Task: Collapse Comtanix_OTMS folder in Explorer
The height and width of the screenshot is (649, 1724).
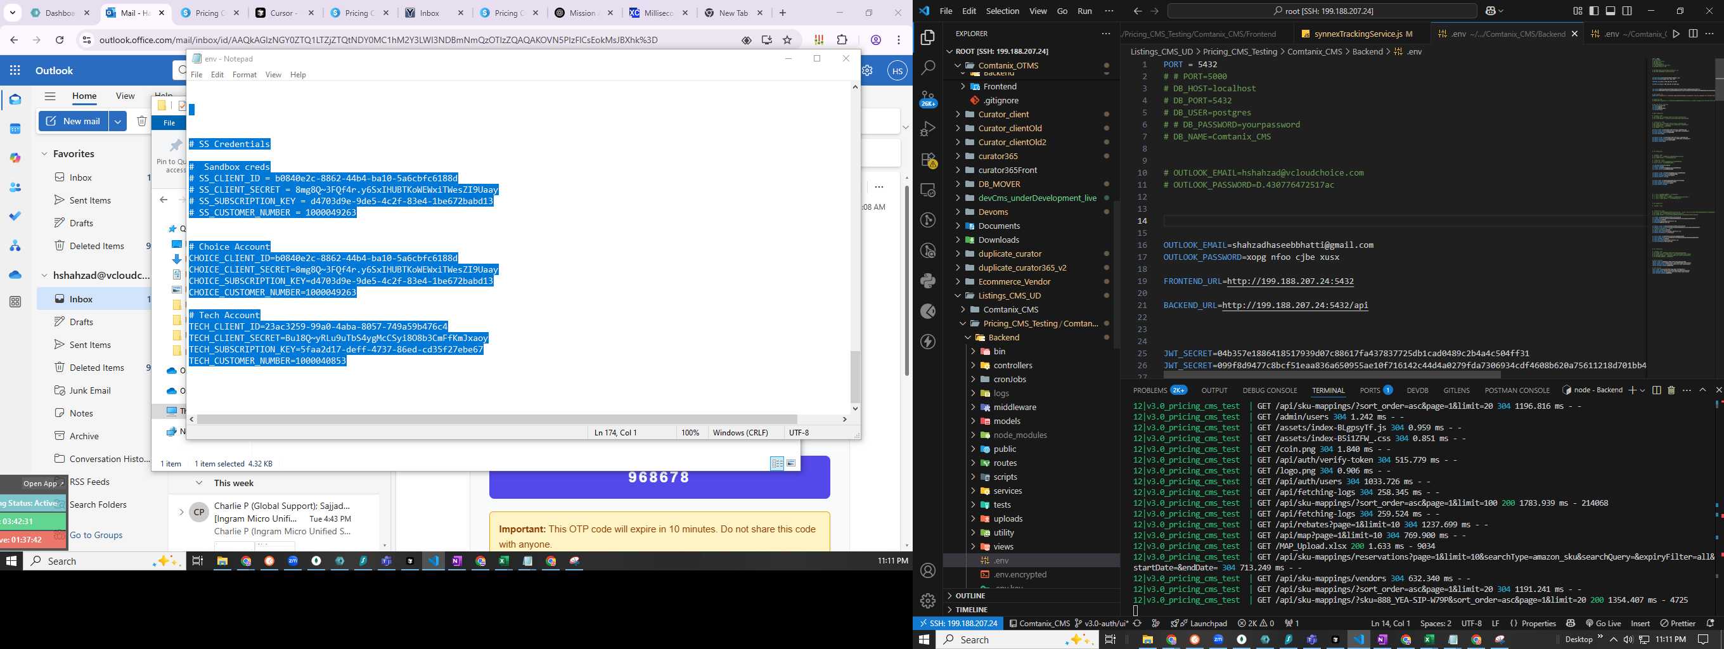Action: click(958, 65)
